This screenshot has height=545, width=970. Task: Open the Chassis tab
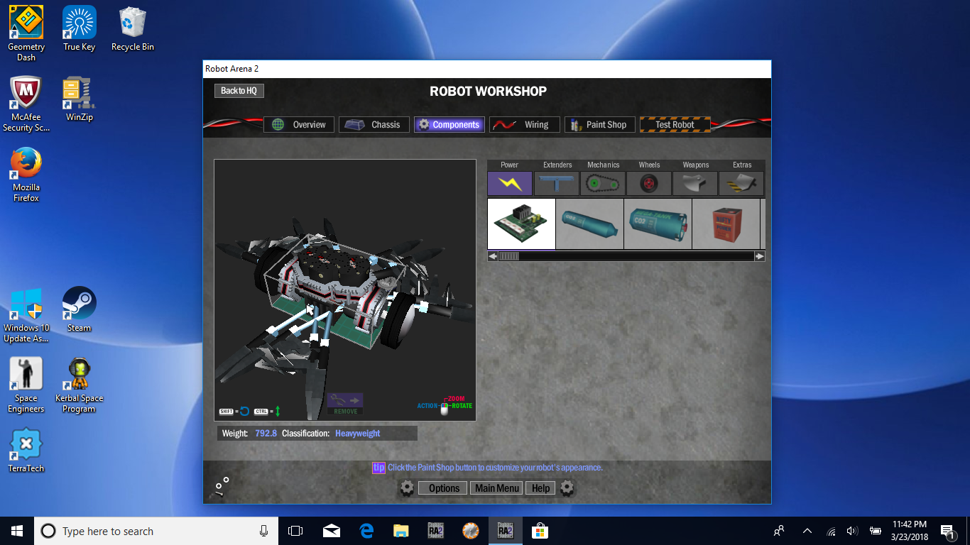click(374, 125)
